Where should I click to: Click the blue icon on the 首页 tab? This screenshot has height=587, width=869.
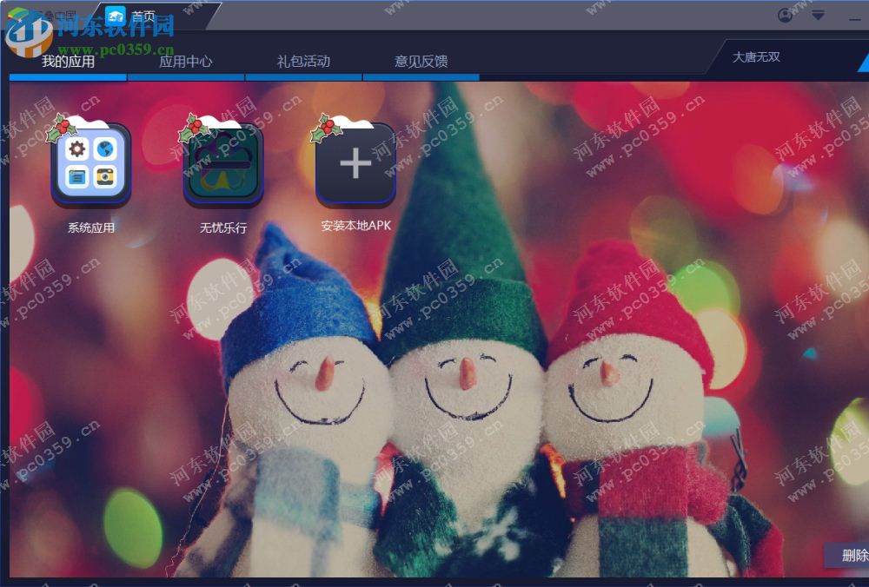pos(117,13)
